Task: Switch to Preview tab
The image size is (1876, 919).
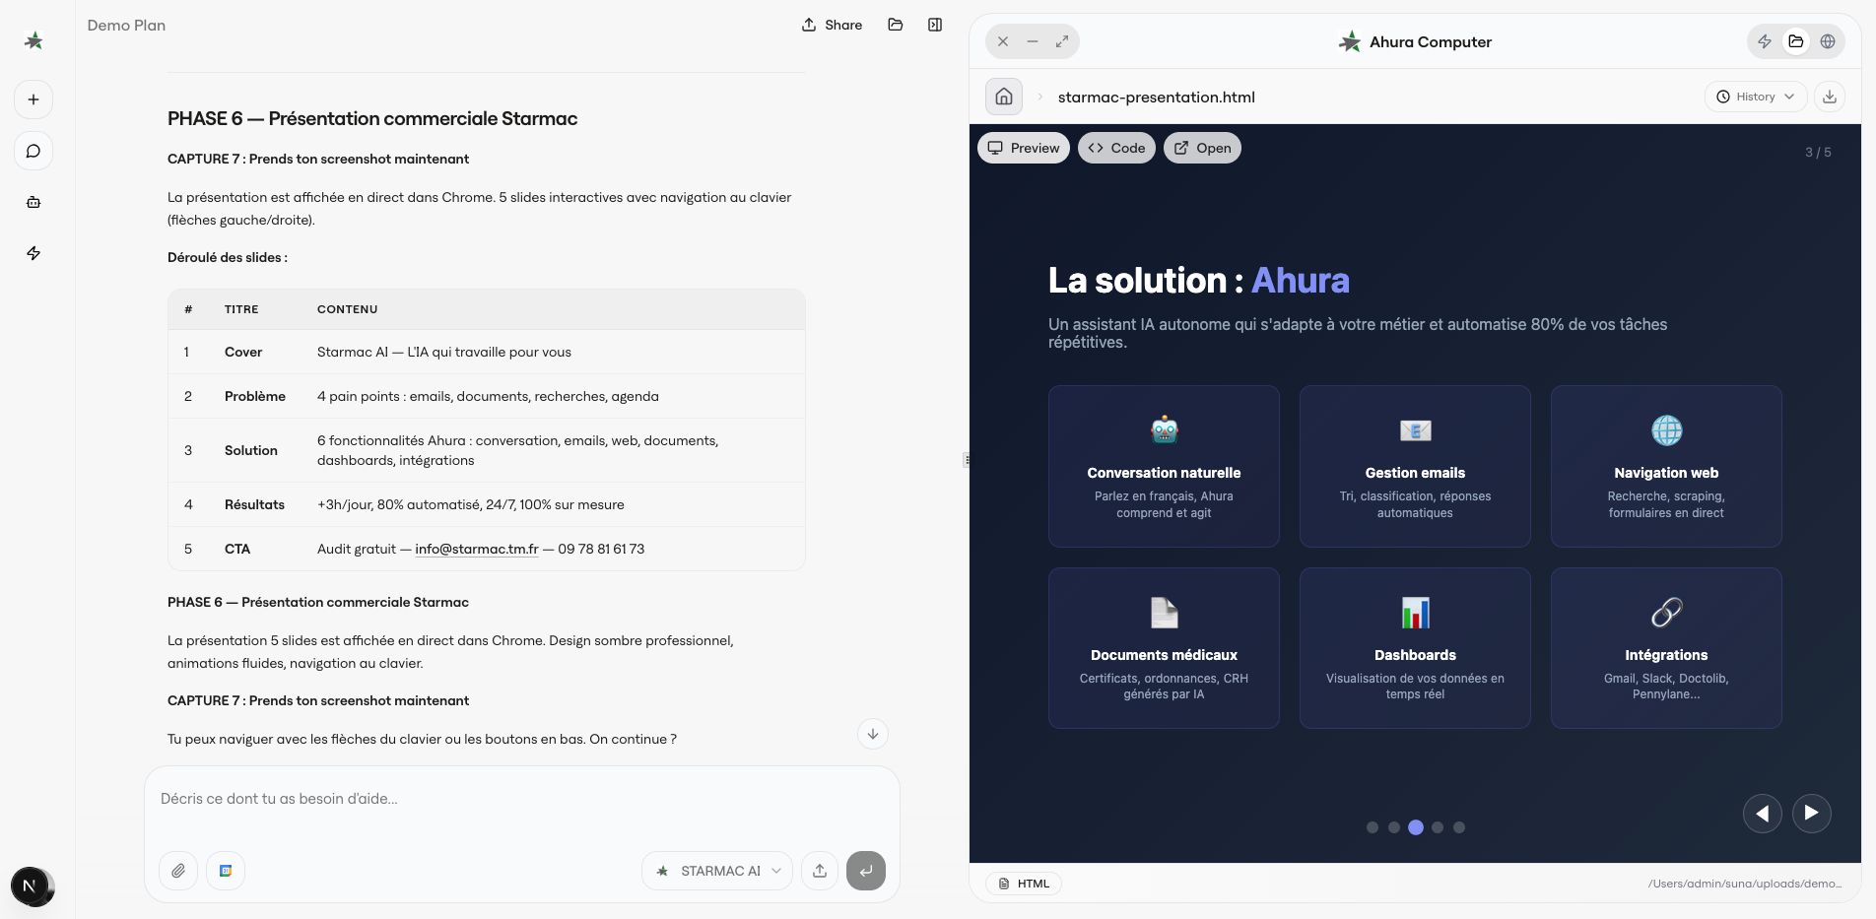Action: (x=1024, y=148)
